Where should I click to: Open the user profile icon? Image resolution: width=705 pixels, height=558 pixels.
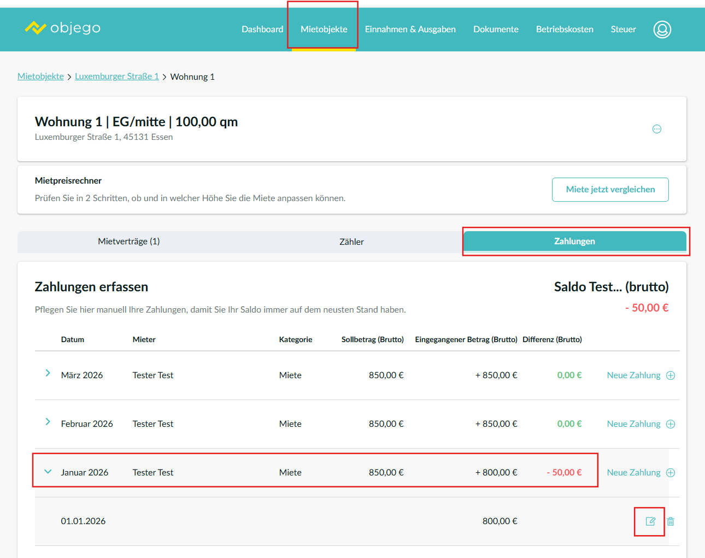click(x=662, y=30)
